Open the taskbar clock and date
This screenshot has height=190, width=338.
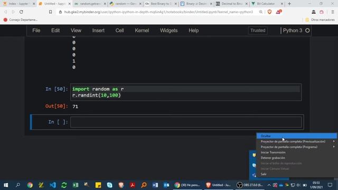point(316,185)
